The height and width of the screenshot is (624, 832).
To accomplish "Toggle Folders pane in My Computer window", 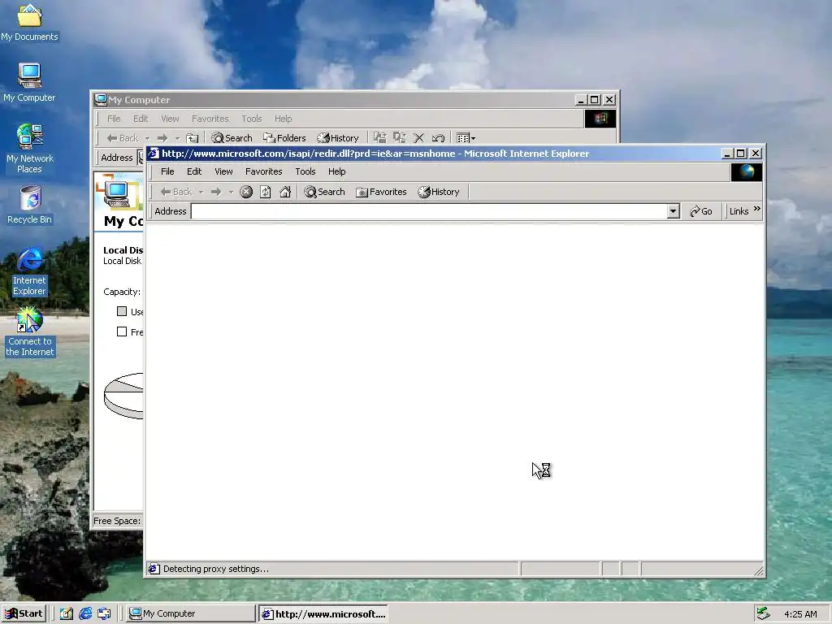I will click(x=284, y=138).
